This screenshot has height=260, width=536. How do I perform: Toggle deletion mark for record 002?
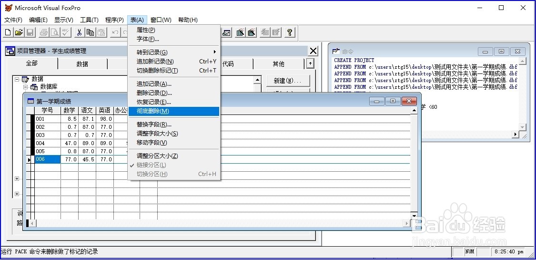pos(32,126)
